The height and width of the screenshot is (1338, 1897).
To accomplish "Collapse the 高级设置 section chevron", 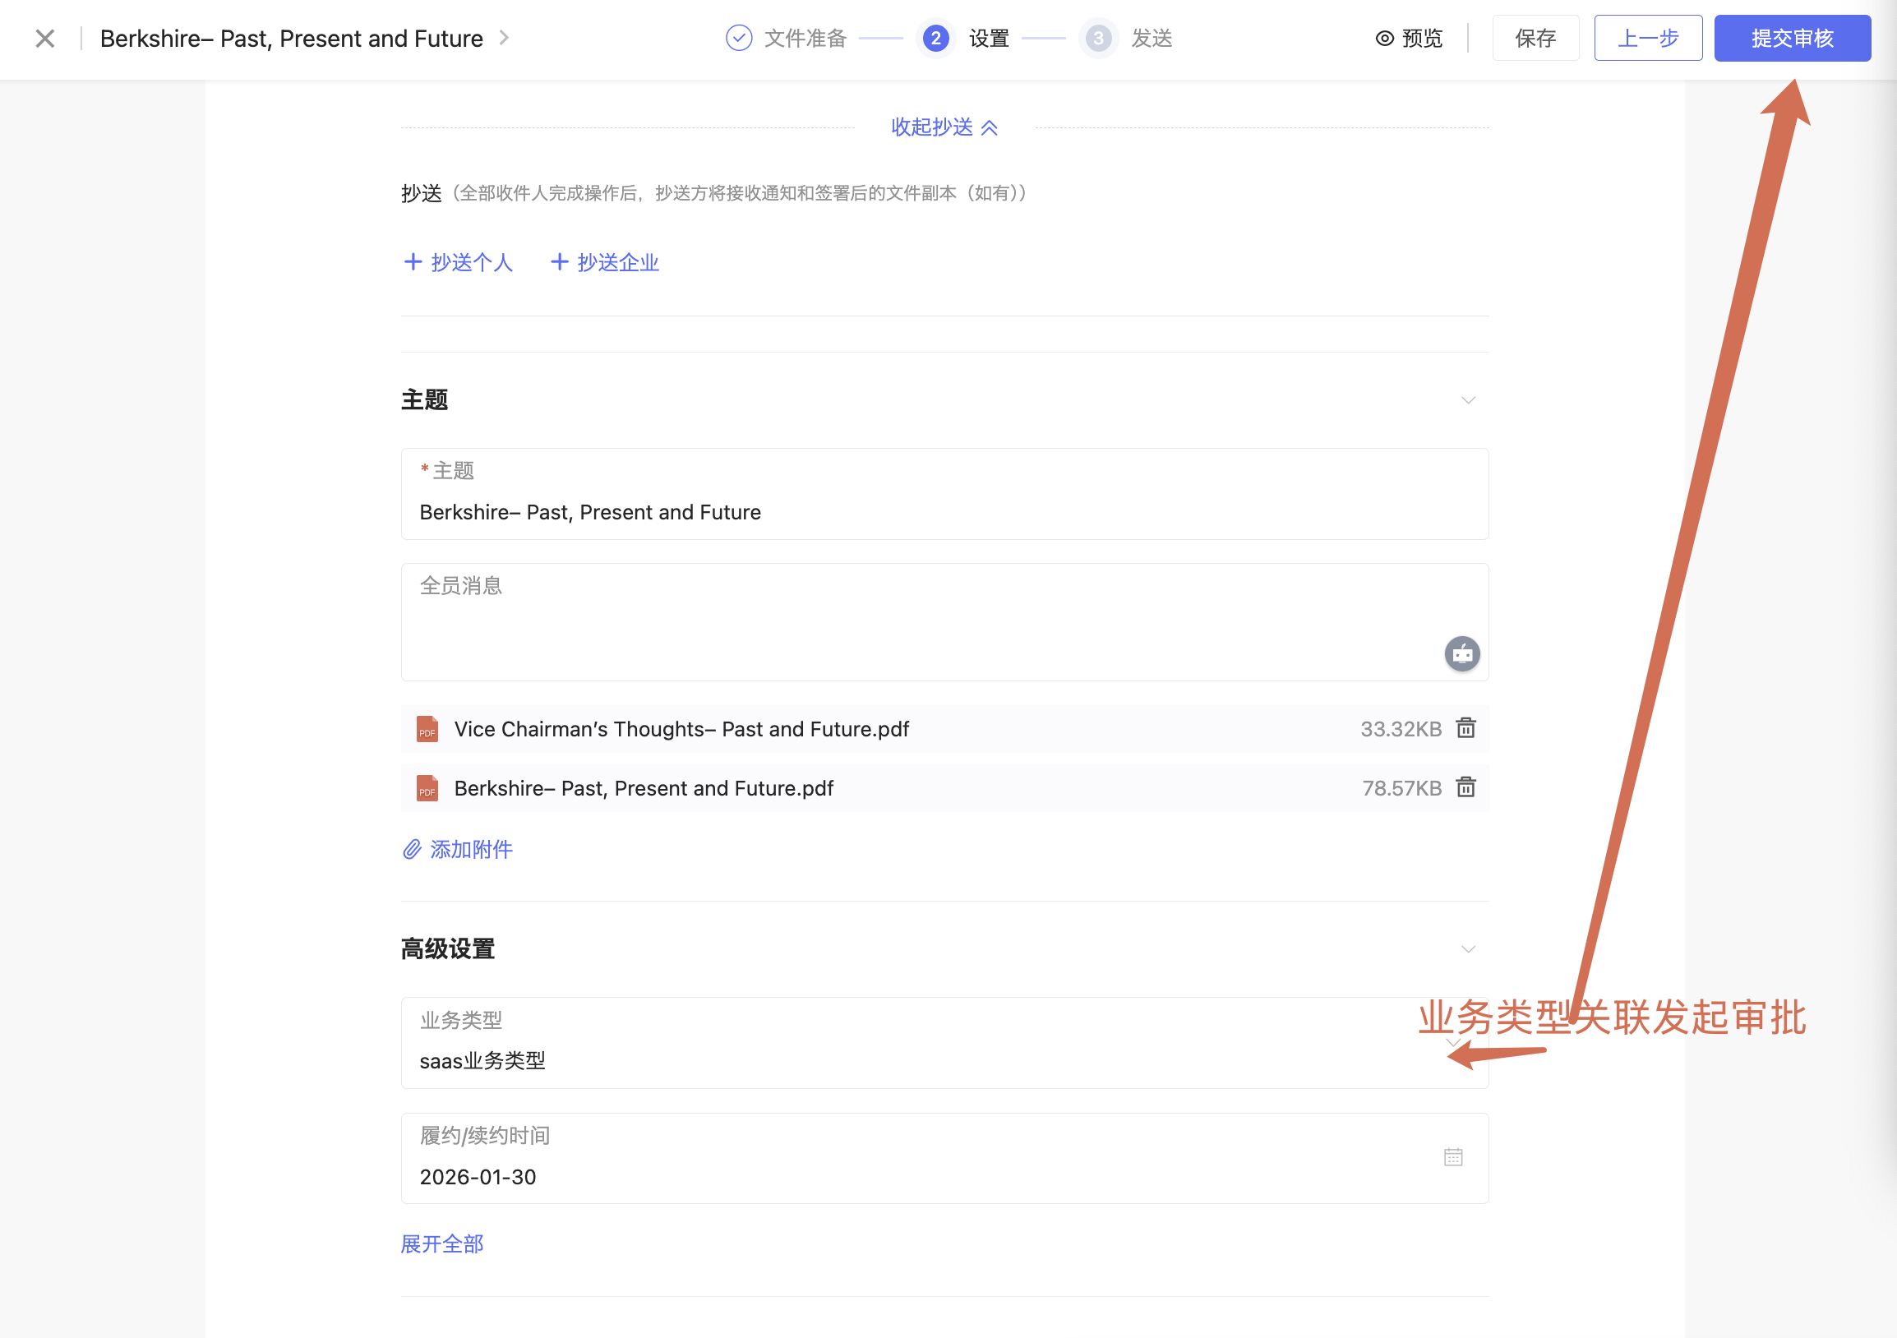I will (1468, 949).
